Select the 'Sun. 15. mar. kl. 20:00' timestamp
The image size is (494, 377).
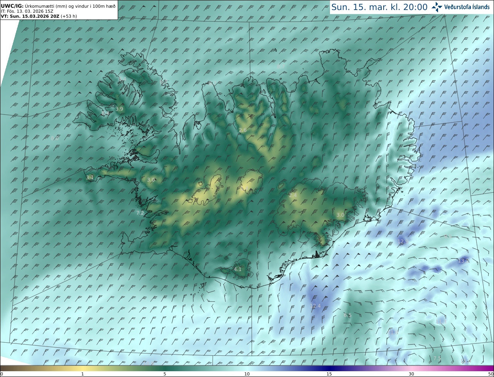(x=379, y=7)
